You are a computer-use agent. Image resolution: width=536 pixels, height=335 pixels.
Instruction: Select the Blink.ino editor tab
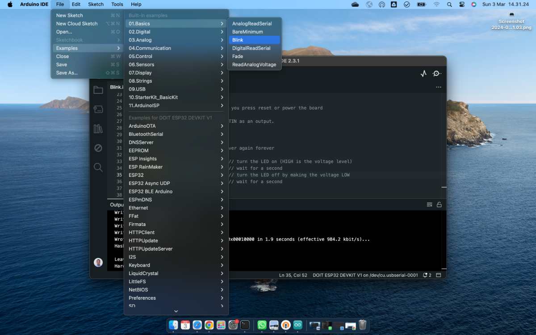(x=116, y=87)
